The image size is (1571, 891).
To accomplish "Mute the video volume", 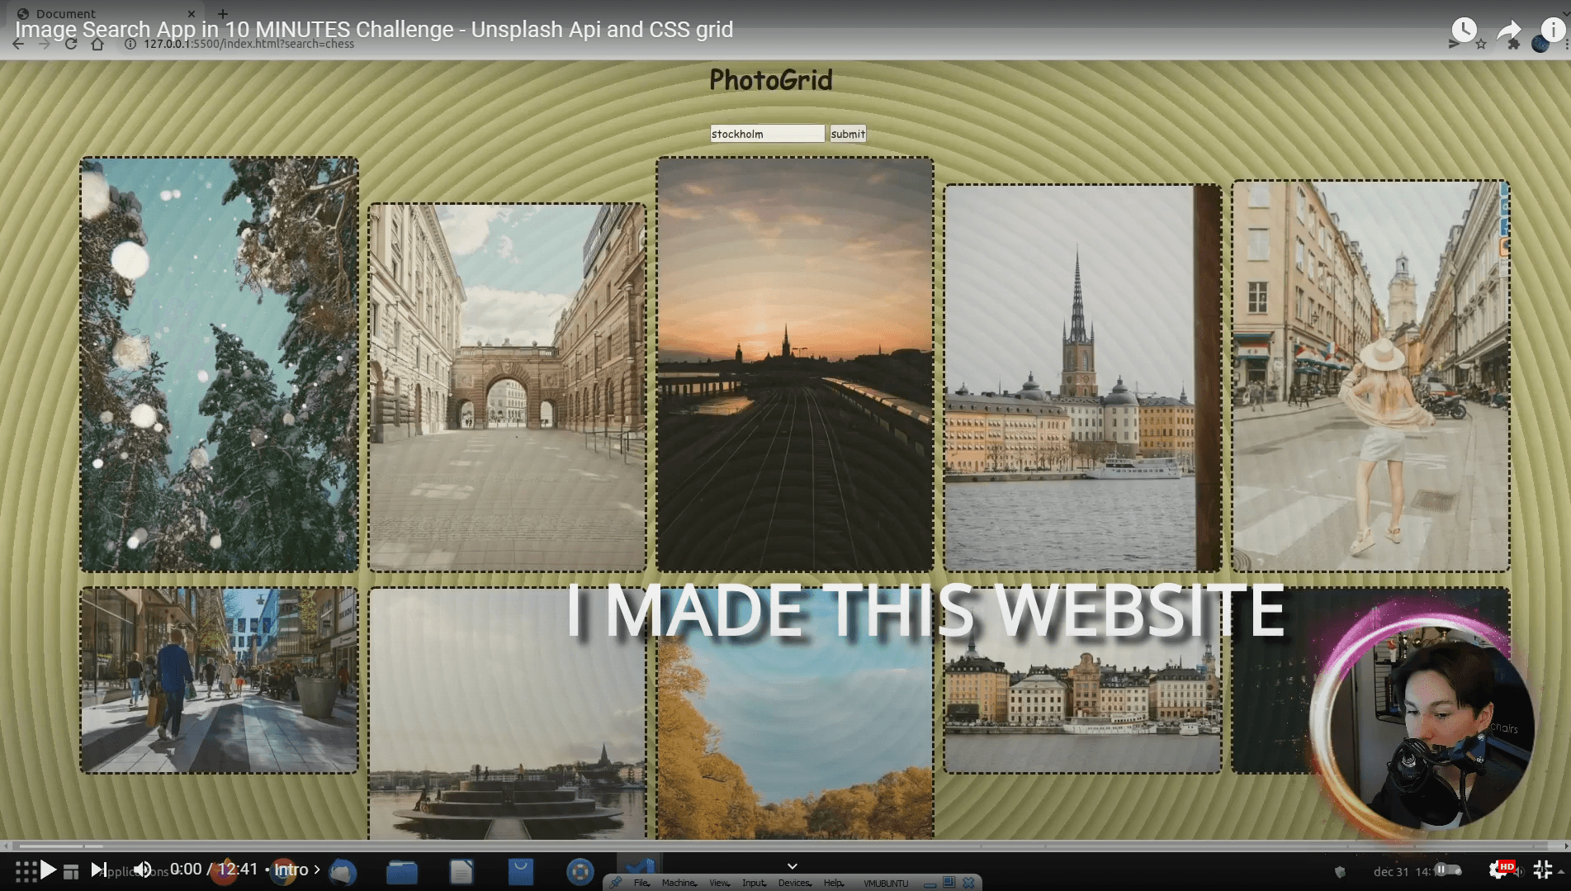I will tap(143, 870).
